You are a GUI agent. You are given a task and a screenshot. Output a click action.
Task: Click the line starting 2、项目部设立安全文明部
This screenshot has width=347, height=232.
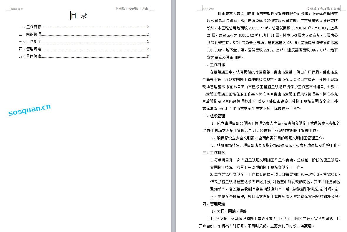[268, 138]
